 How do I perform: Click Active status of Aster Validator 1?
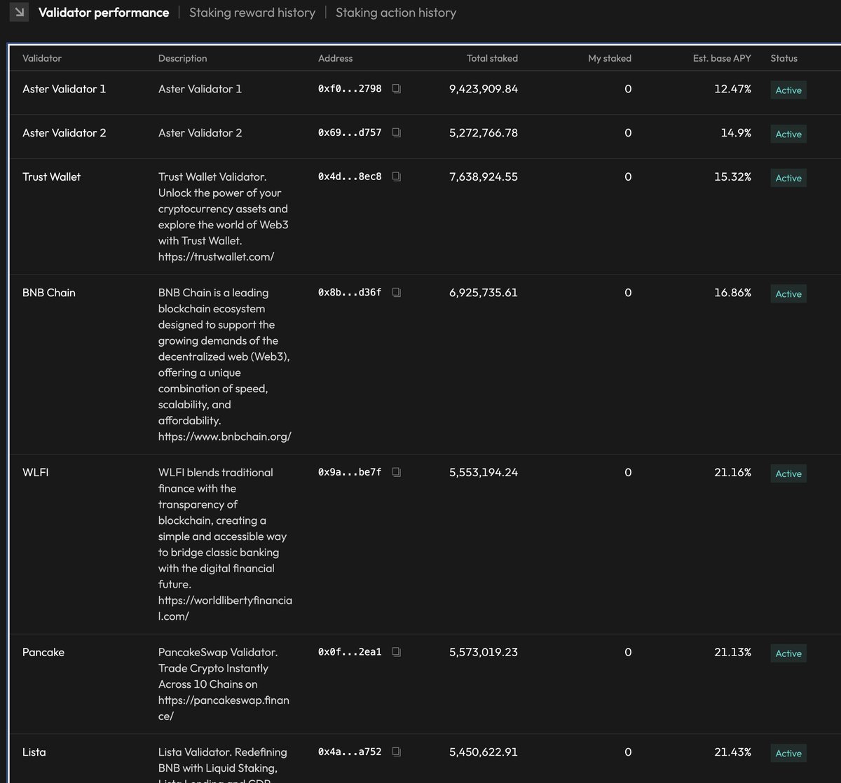[x=788, y=90]
